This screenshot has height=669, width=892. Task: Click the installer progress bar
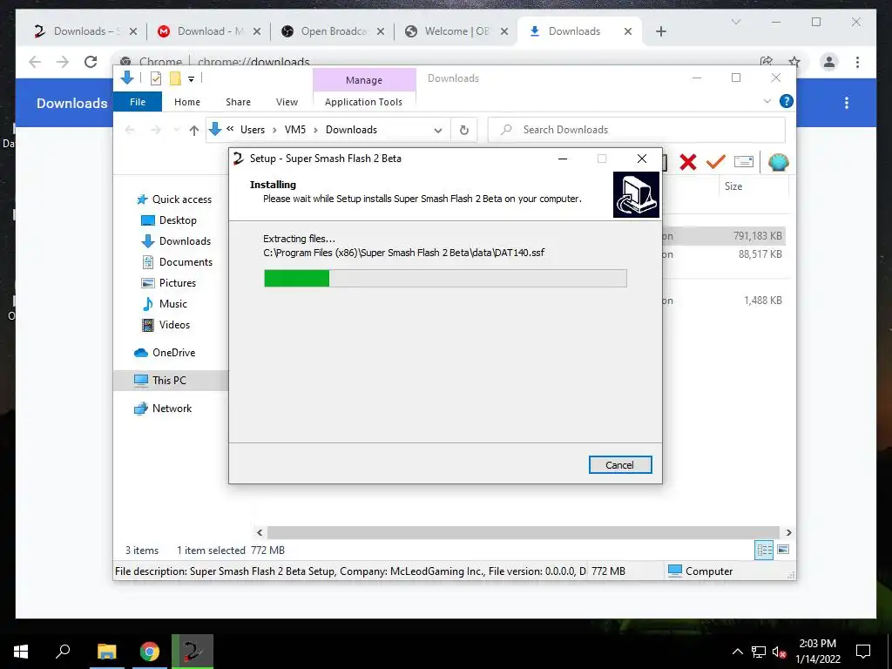tap(445, 278)
